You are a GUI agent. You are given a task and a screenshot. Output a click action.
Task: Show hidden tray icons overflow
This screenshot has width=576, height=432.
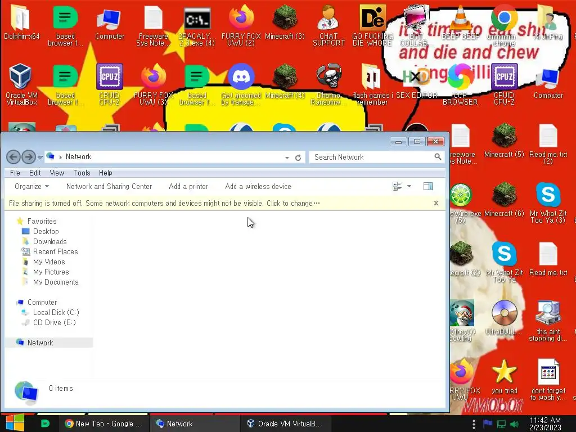(474, 424)
